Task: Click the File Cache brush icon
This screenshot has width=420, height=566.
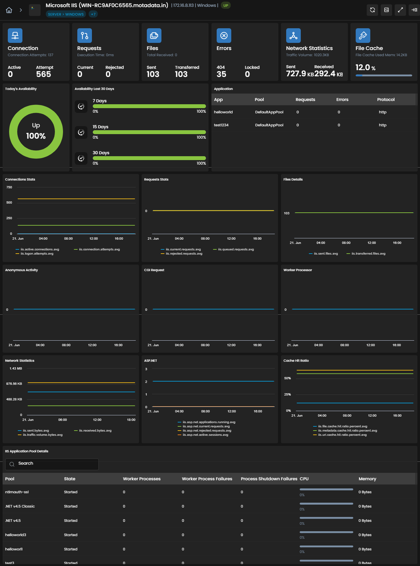Action: coord(363,36)
